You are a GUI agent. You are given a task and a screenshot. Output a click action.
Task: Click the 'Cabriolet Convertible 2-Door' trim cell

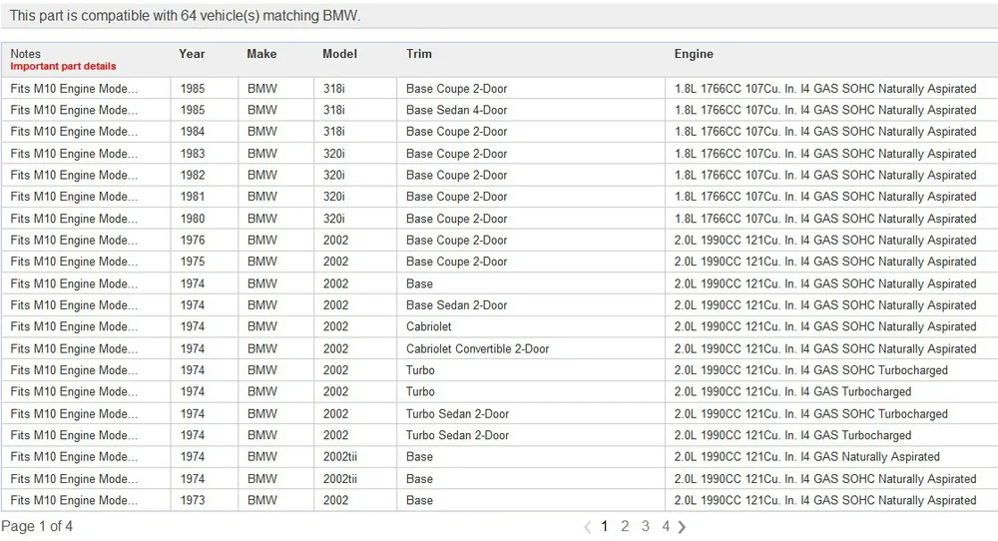click(x=477, y=348)
